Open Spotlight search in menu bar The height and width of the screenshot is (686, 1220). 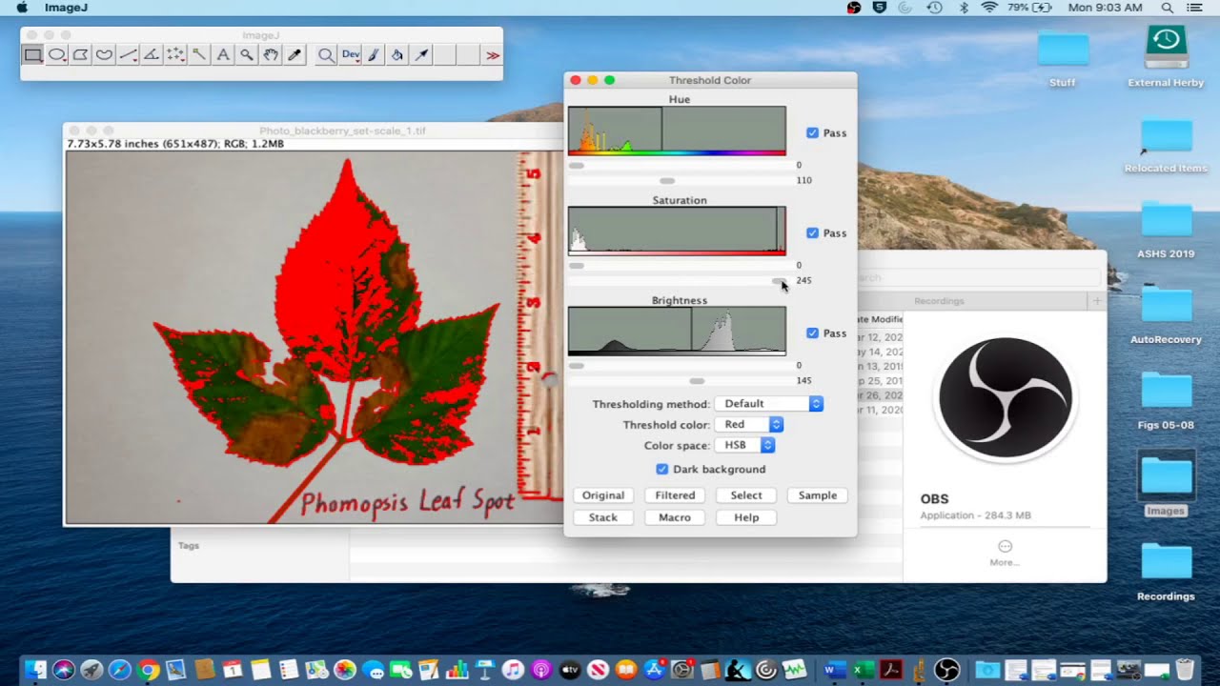click(x=1167, y=8)
